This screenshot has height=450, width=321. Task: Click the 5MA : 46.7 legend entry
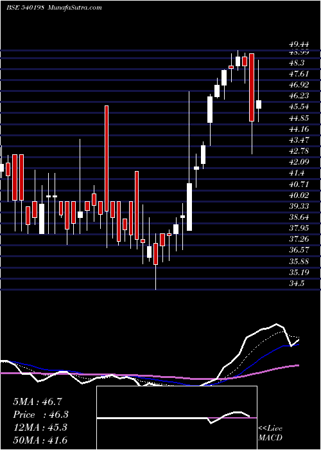[x=37, y=402]
